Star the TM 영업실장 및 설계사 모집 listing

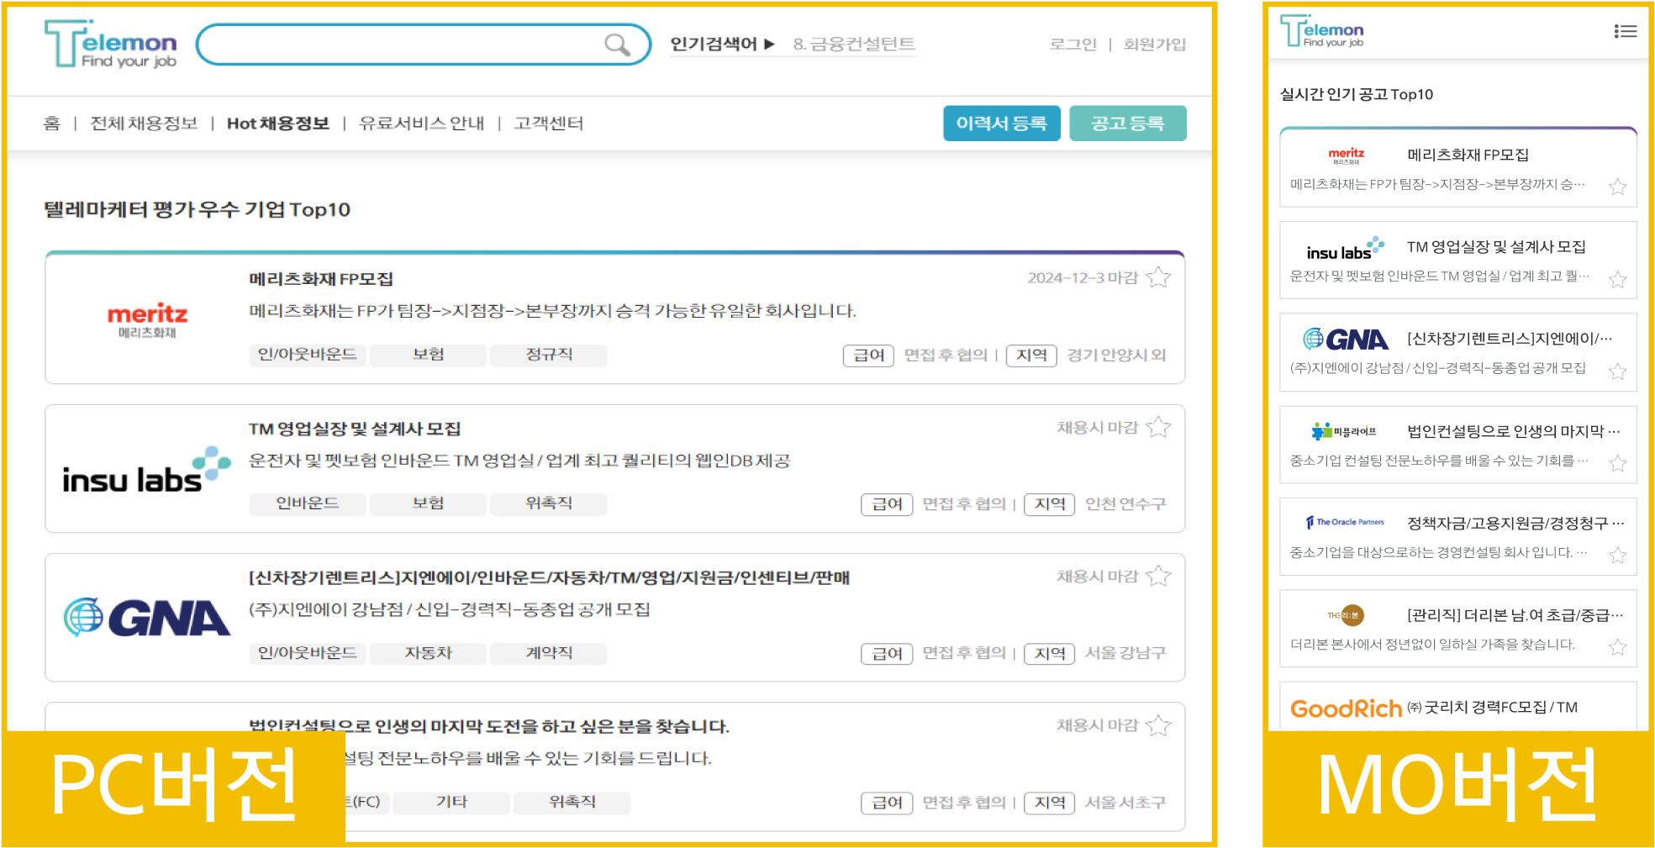pyautogui.click(x=1157, y=427)
